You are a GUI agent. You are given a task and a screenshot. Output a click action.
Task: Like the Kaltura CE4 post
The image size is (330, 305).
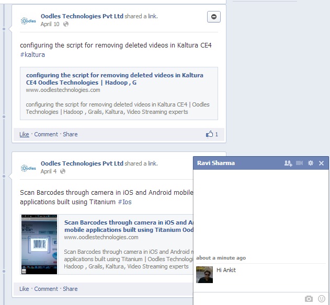click(24, 134)
